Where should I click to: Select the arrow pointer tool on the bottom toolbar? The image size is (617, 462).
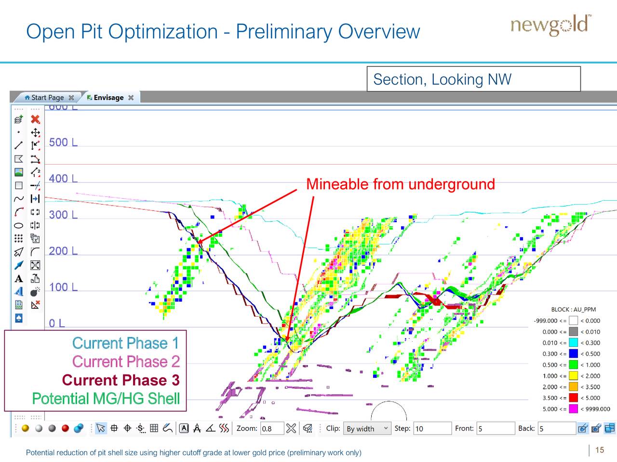click(101, 428)
